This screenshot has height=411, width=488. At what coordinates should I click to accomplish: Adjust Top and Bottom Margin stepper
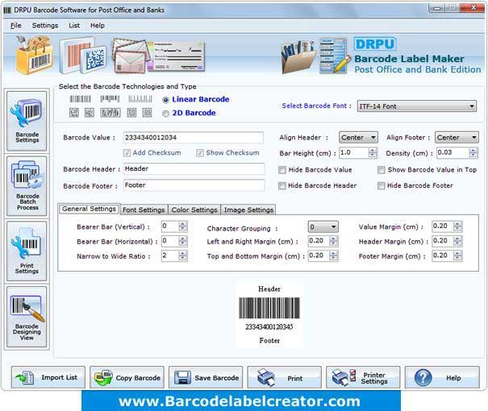(333, 255)
